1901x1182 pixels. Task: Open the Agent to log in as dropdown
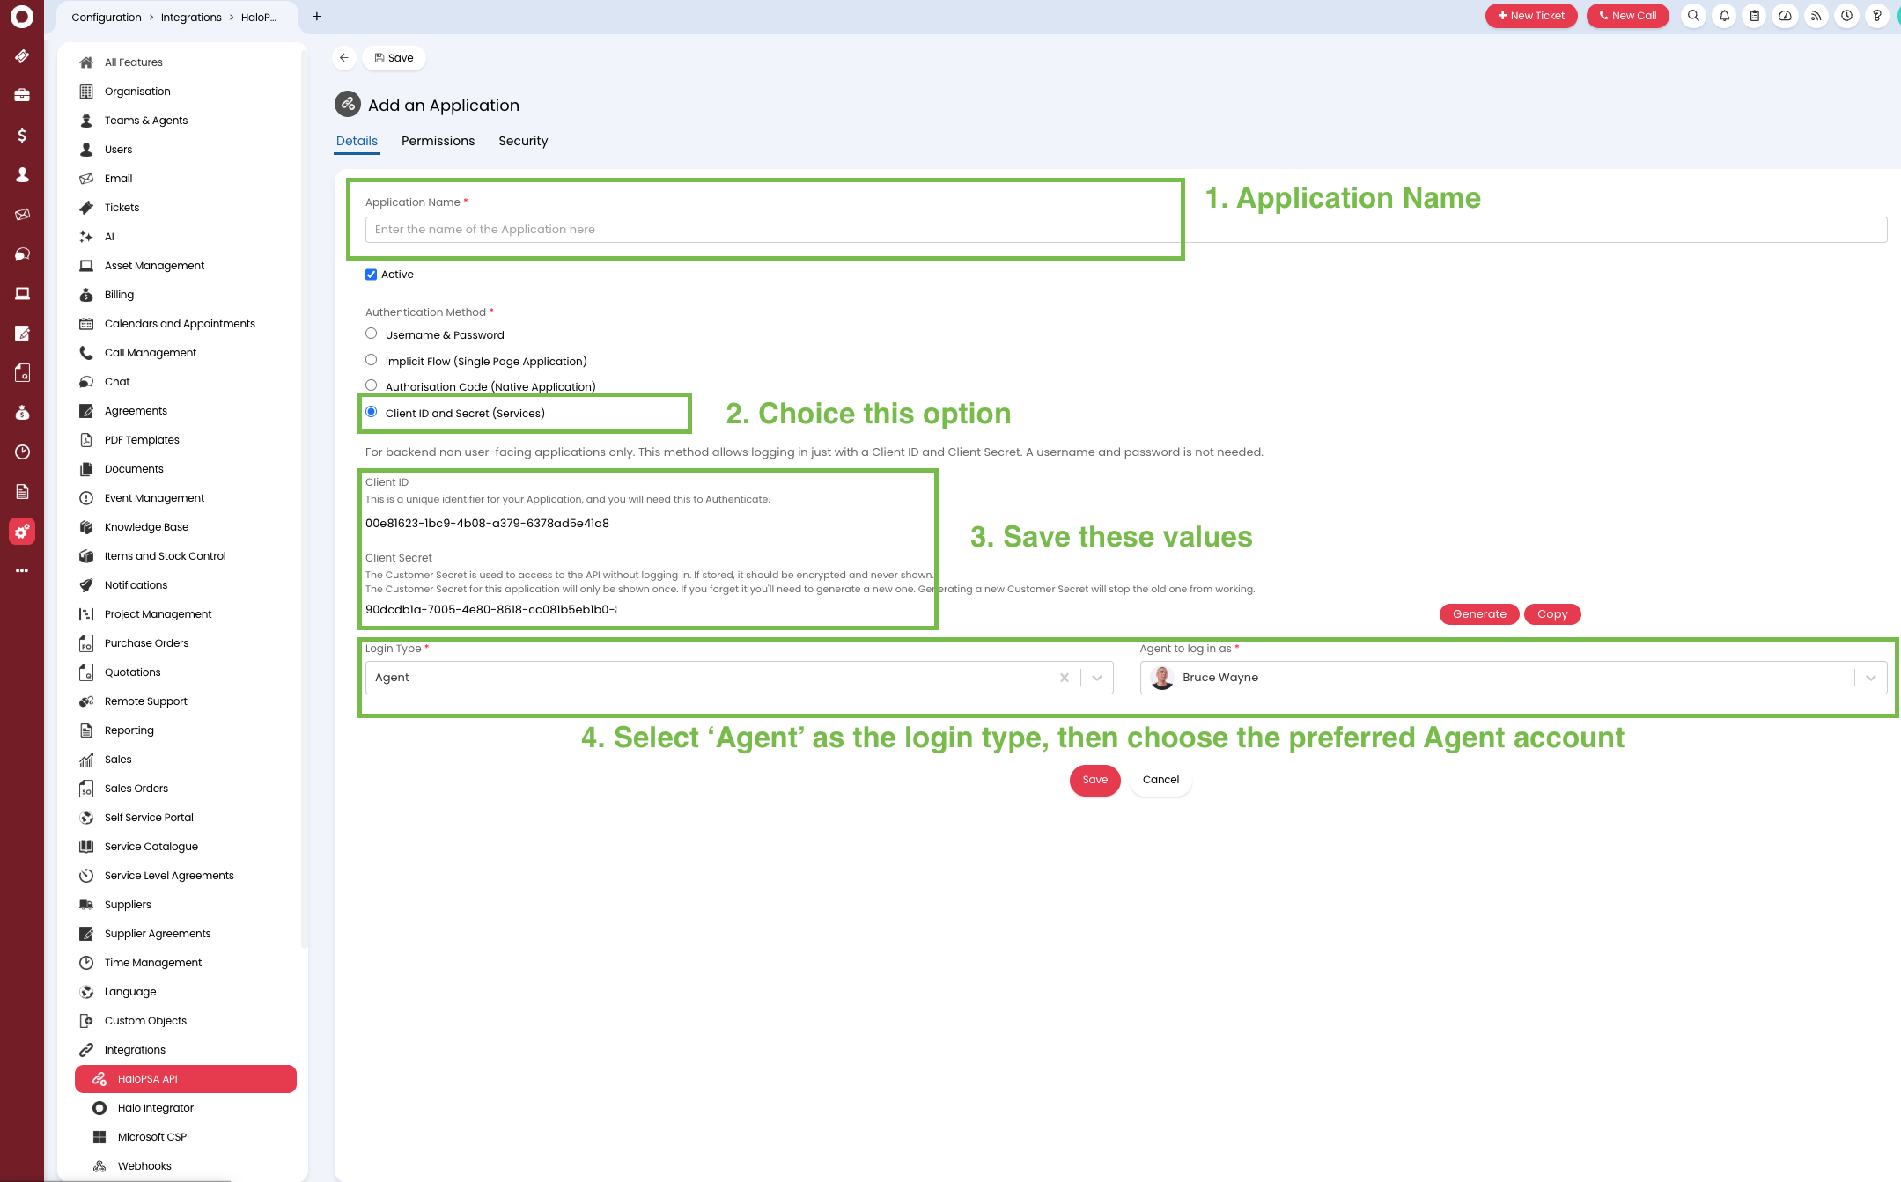click(1869, 678)
